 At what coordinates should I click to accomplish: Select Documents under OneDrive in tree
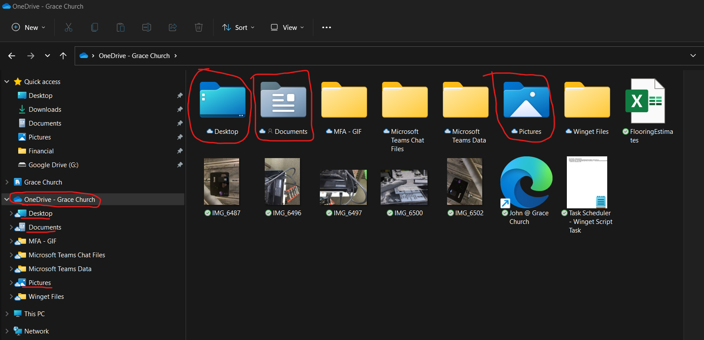pyautogui.click(x=45, y=227)
